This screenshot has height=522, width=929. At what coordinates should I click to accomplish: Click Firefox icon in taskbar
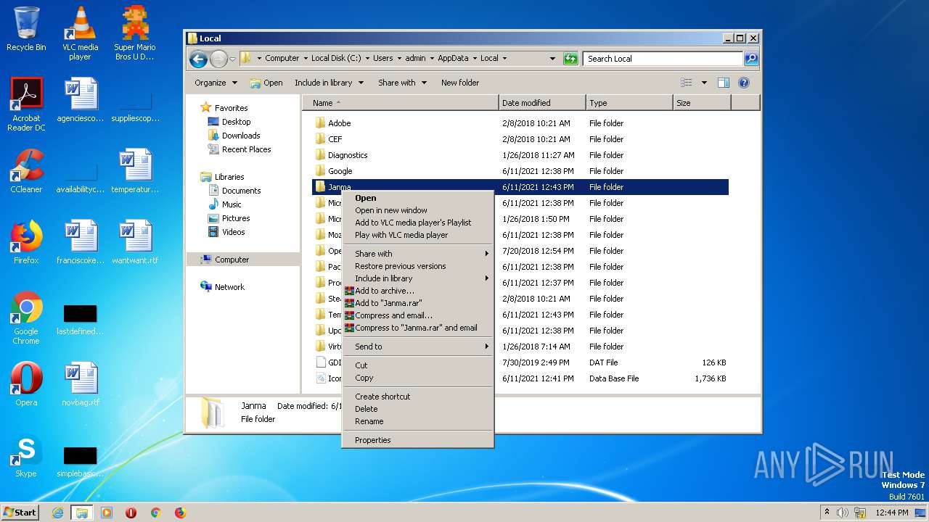[180, 513]
